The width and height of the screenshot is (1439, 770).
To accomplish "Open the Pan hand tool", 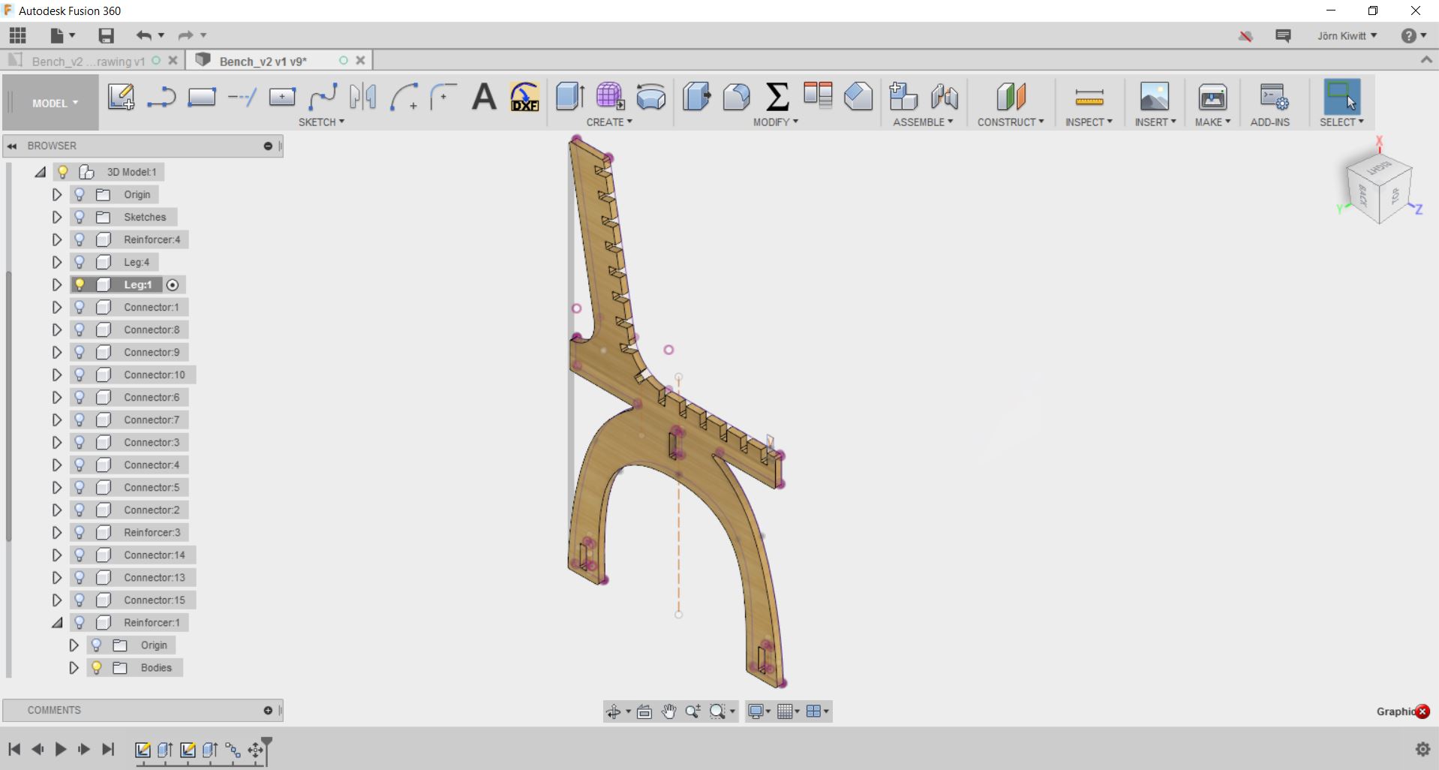I will point(668,711).
